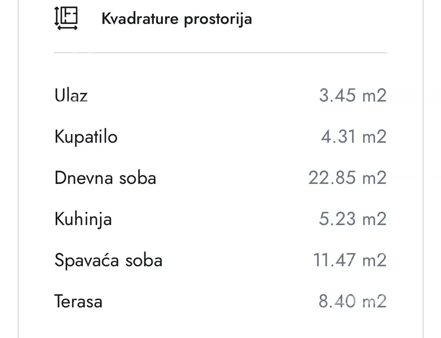The width and height of the screenshot is (441, 338).
Task: Click the 8.40 m2 value for Terasa
Action: tap(352, 302)
